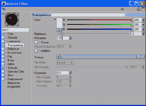The width and height of the screenshot is (146, 106).
Task: Open the Mix Mode Normal dropdown
Action: [x=65, y=62]
